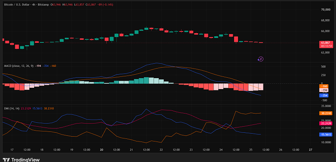Select the orange -160 MACD signal label

(324, 86)
